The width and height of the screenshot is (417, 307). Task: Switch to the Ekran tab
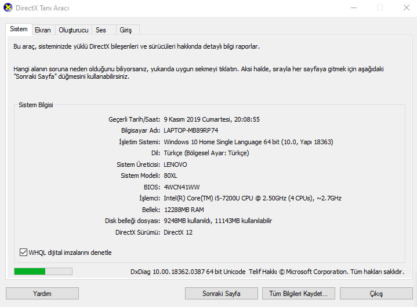[x=43, y=30]
